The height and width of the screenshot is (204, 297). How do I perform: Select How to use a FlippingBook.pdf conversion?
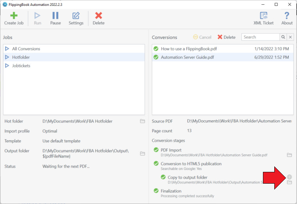tap(223, 49)
